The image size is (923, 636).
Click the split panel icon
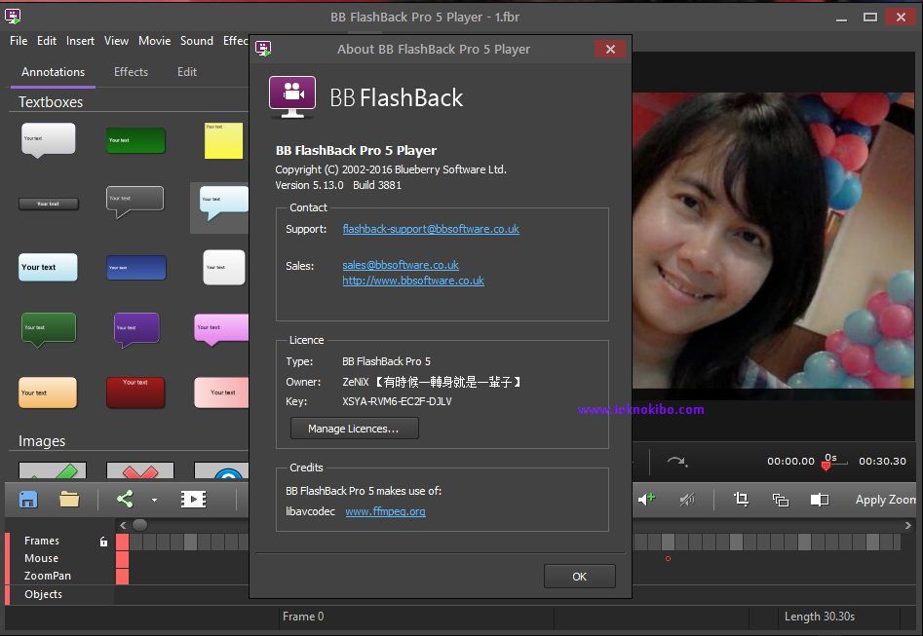click(x=820, y=500)
